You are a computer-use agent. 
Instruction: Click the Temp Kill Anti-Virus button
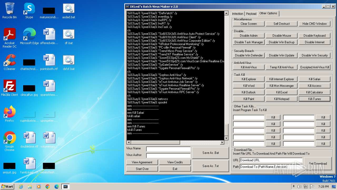click(282, 67)
